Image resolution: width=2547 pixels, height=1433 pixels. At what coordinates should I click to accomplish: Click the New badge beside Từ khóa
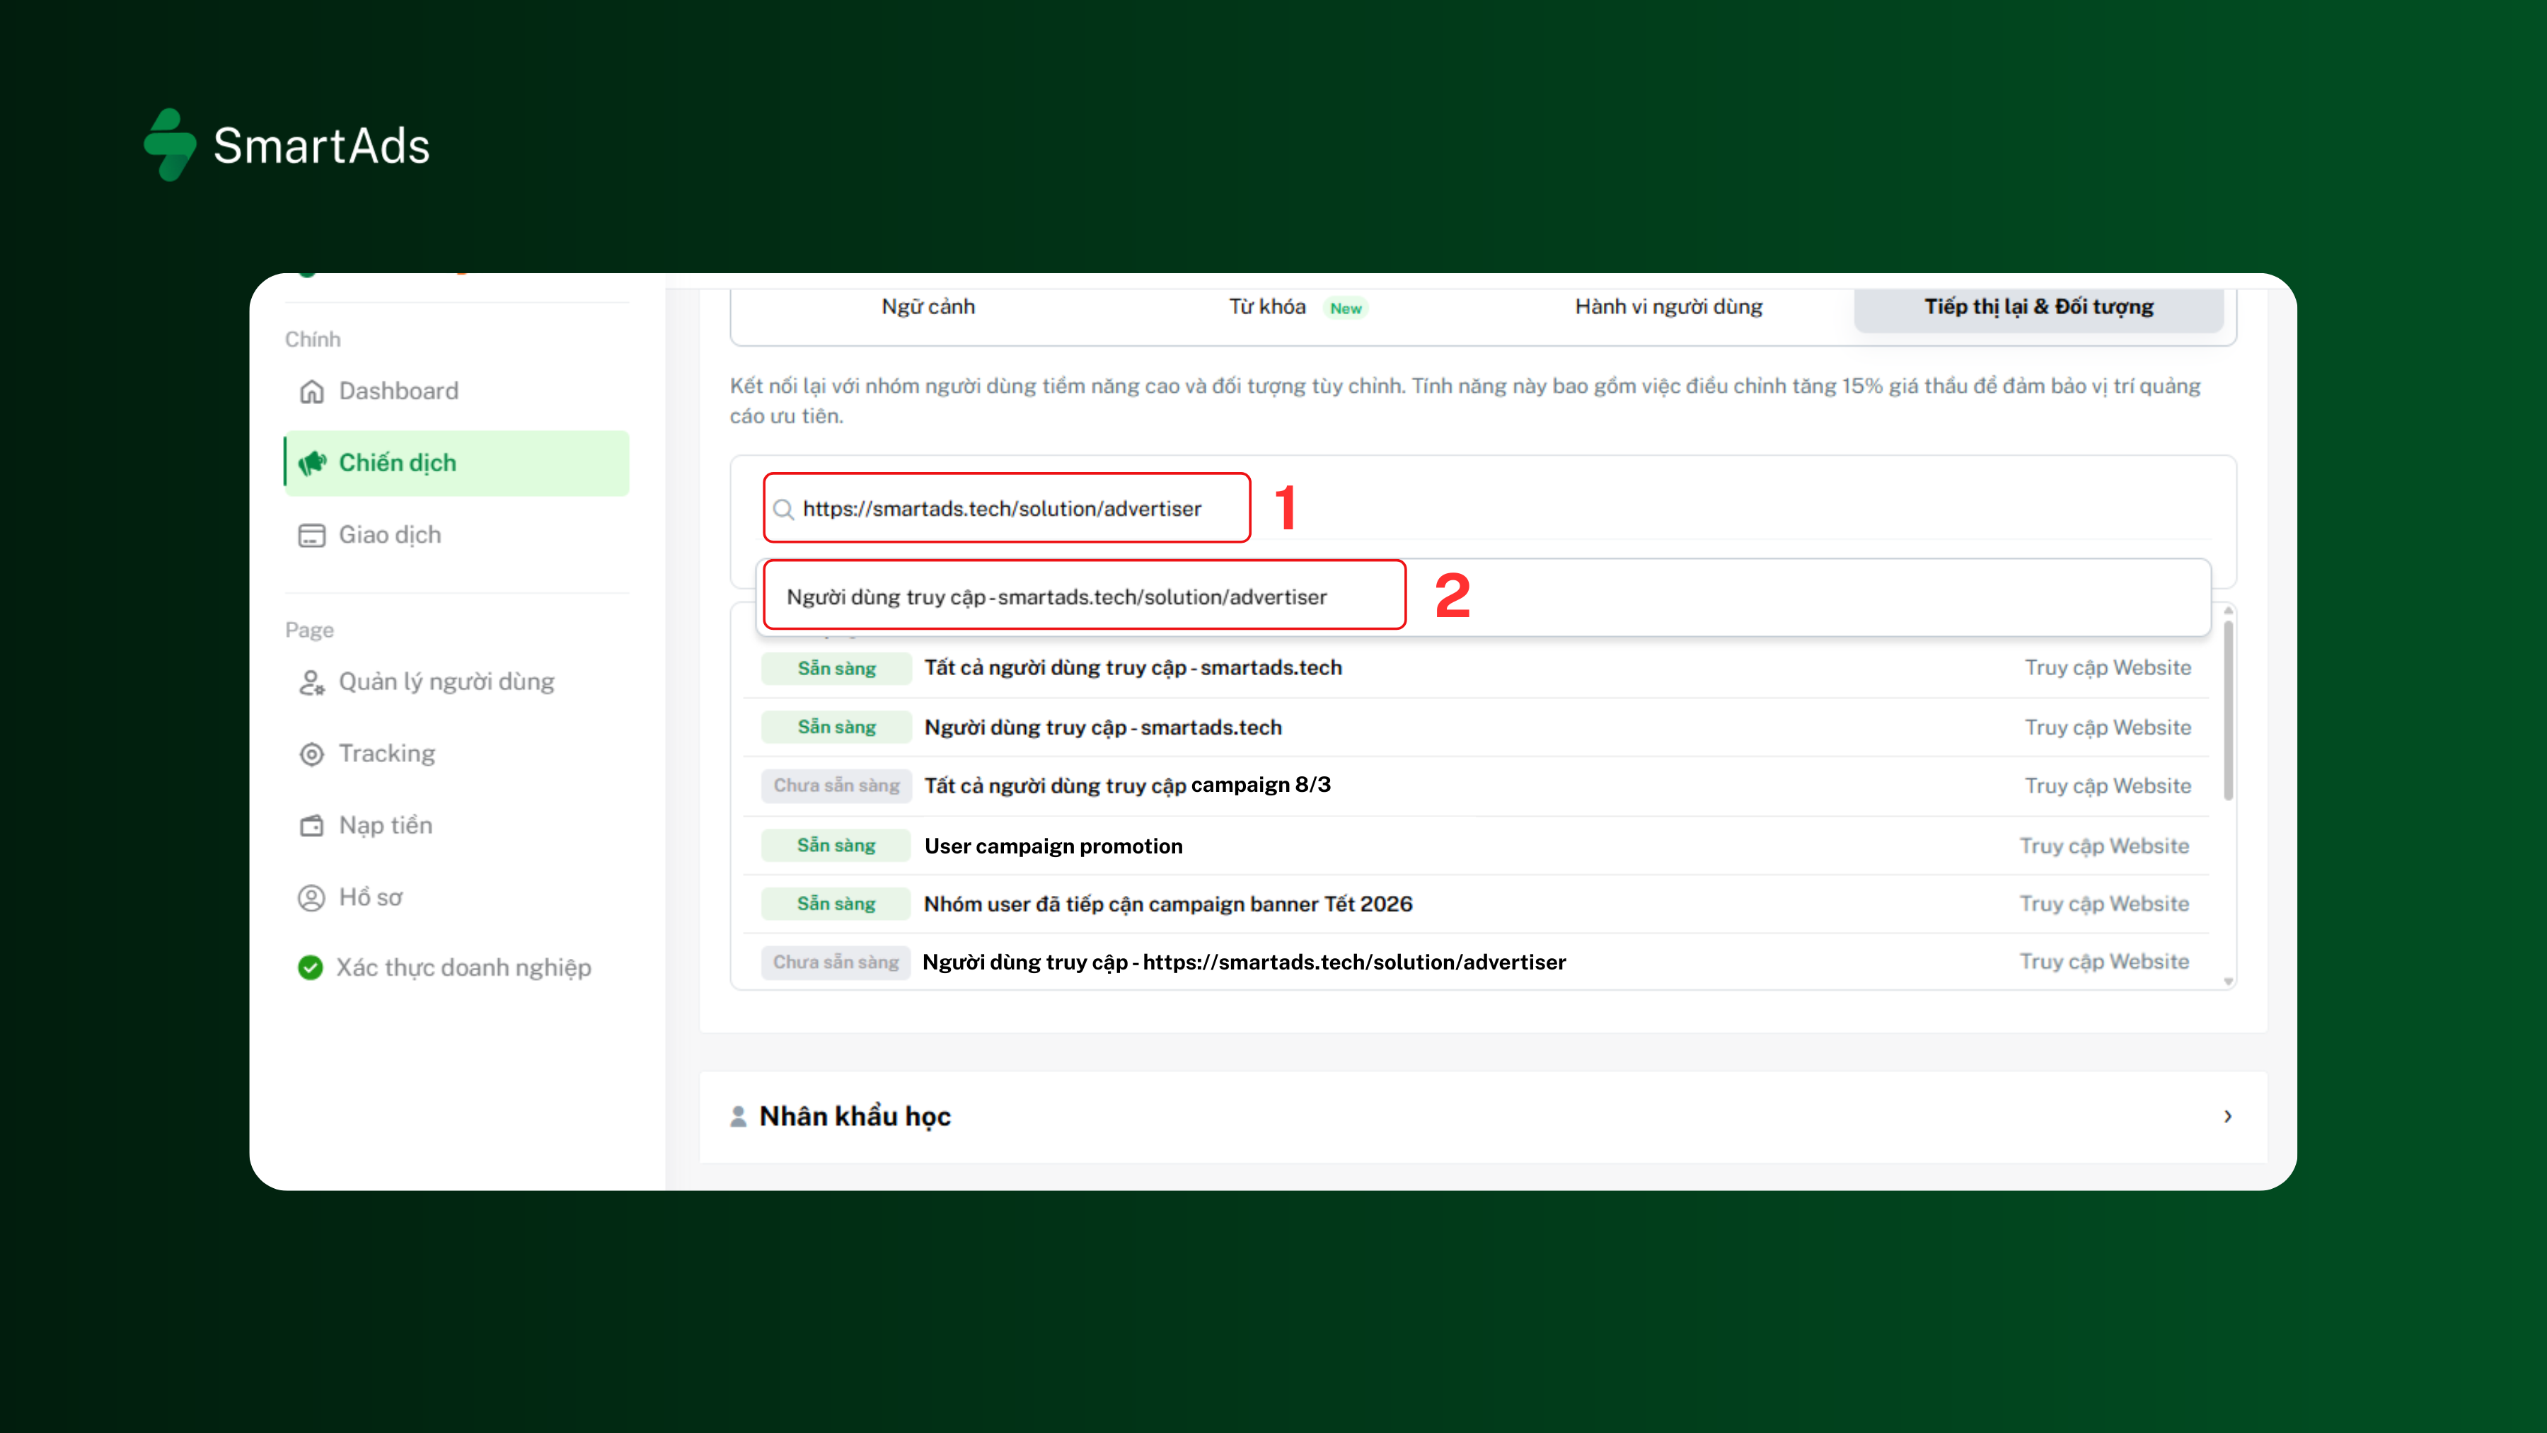click(x=1346, y=309)
